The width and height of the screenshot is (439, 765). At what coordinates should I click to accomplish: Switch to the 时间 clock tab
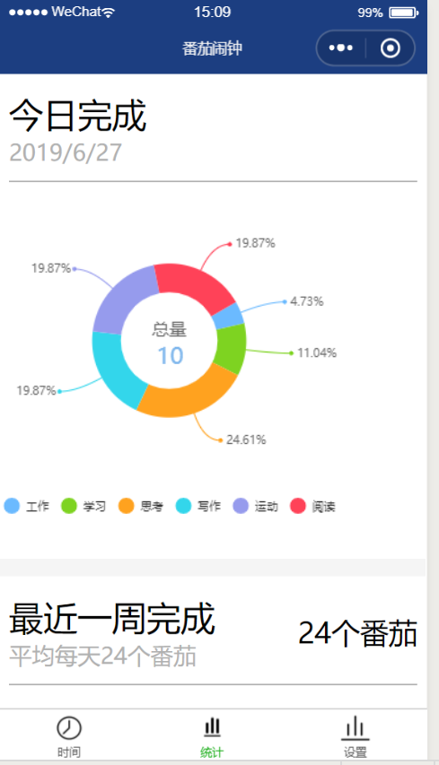point(69,736)
